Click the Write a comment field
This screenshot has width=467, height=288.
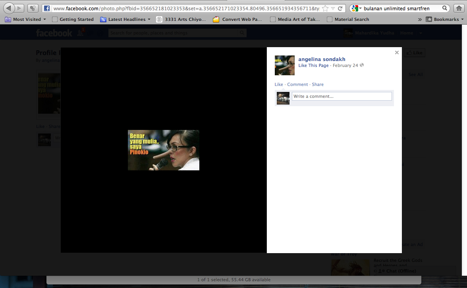coord(342,96)
